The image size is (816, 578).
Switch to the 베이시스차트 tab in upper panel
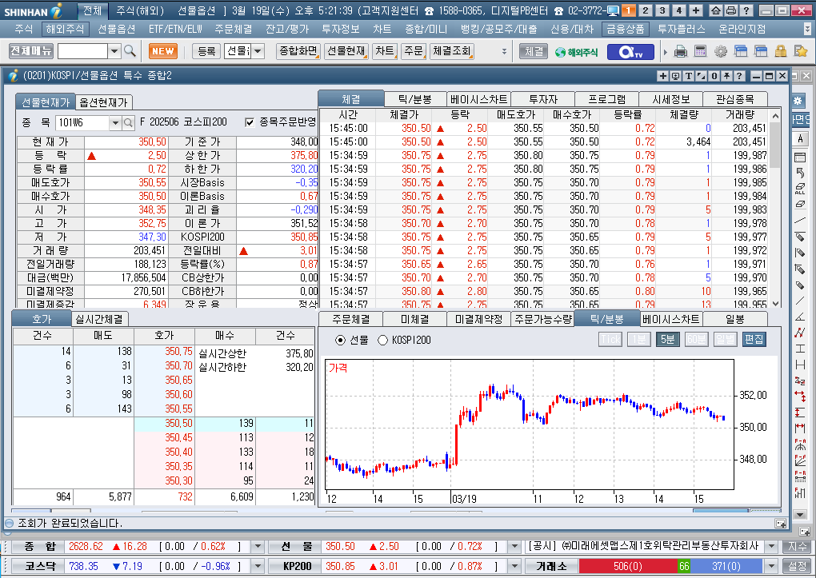pos(478,99)
